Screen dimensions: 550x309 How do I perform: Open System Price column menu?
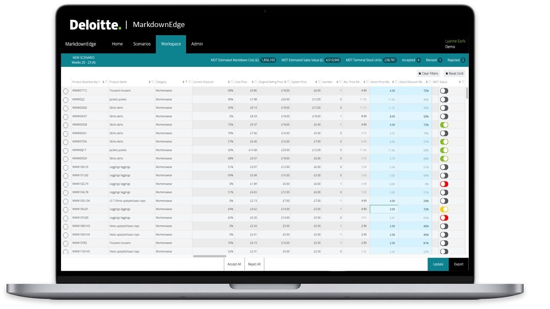319,82
